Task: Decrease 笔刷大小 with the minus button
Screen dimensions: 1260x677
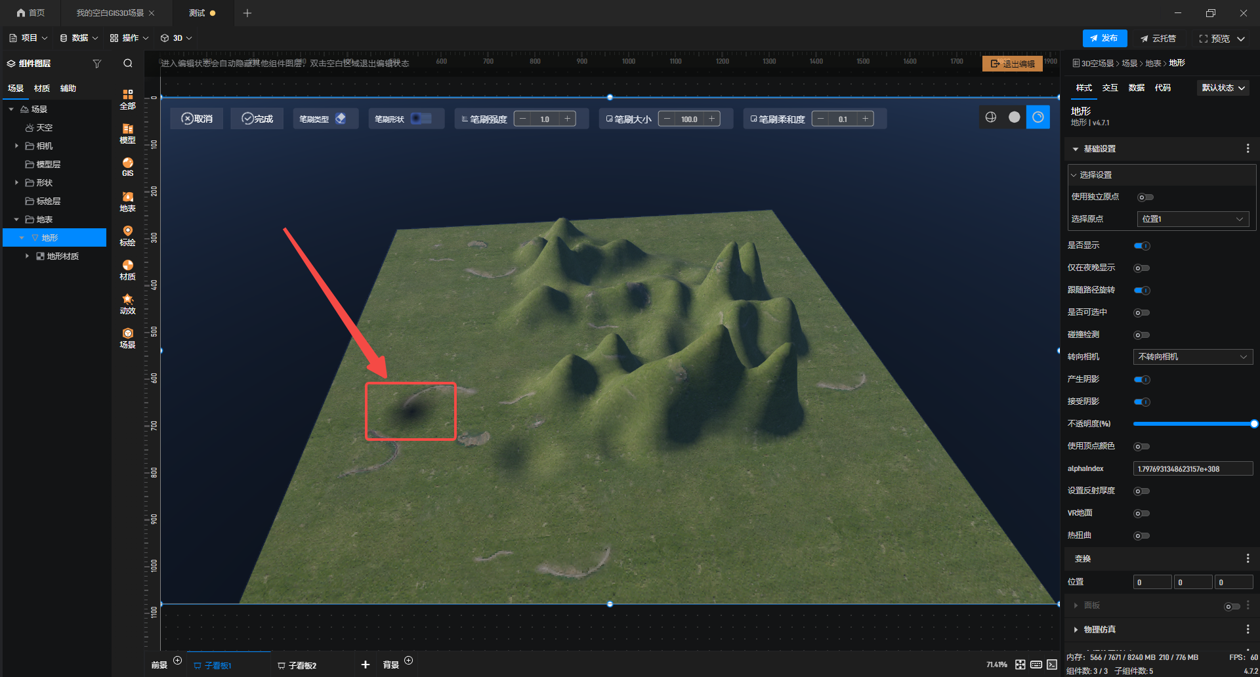Action: pos(667,119)
